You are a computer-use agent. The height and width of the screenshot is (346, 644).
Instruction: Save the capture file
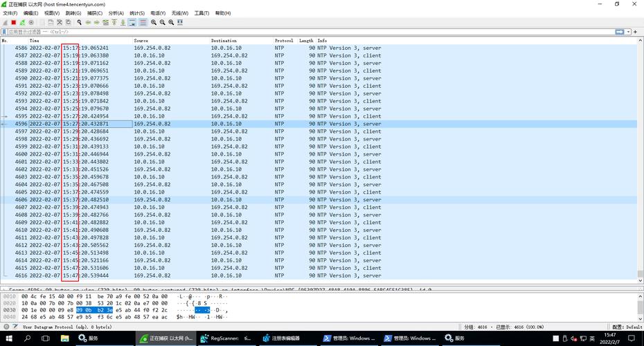[x=51, y=23]
